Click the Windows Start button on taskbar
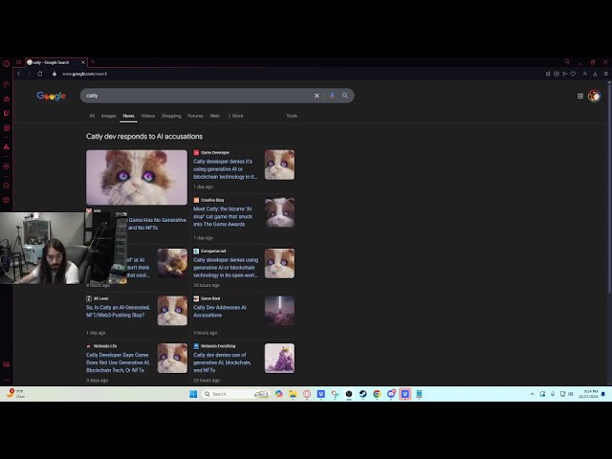612x459 pixels. pyautogui.click(x=192, y=394)
